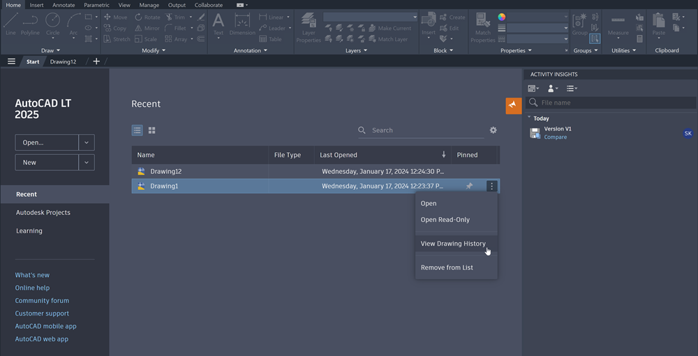Open the application hamburger menu
The height and width of the screenshot is (356, 698).
[x=12, y=61]
